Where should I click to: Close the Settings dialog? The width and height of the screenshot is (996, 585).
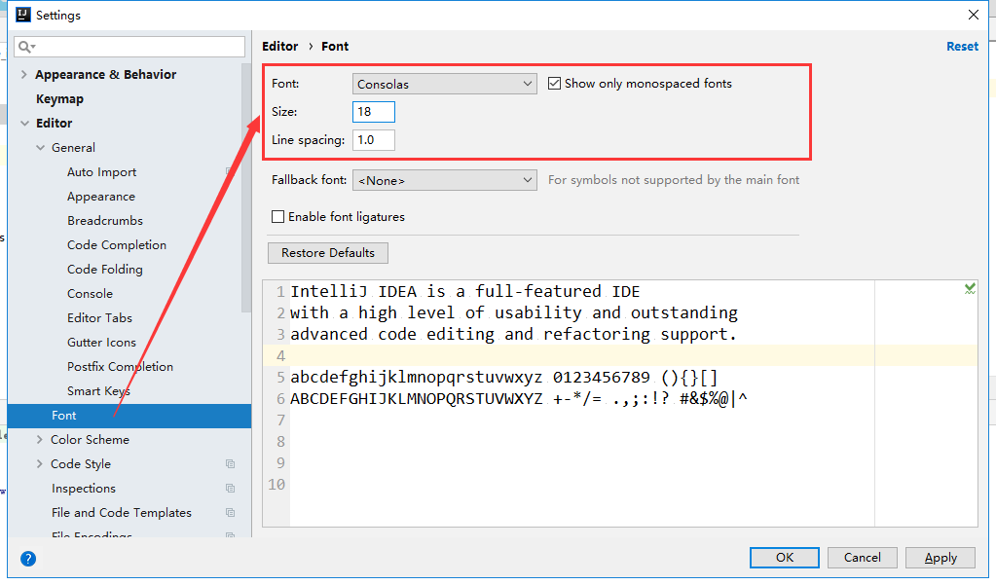(974, 15)
